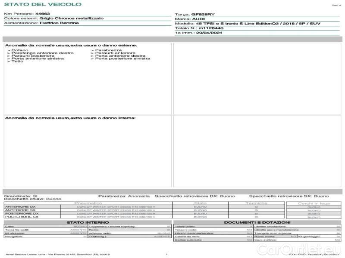
Task: Select the 'Kit gonfiaggio:' row label
Action: [x=309, y=237]
